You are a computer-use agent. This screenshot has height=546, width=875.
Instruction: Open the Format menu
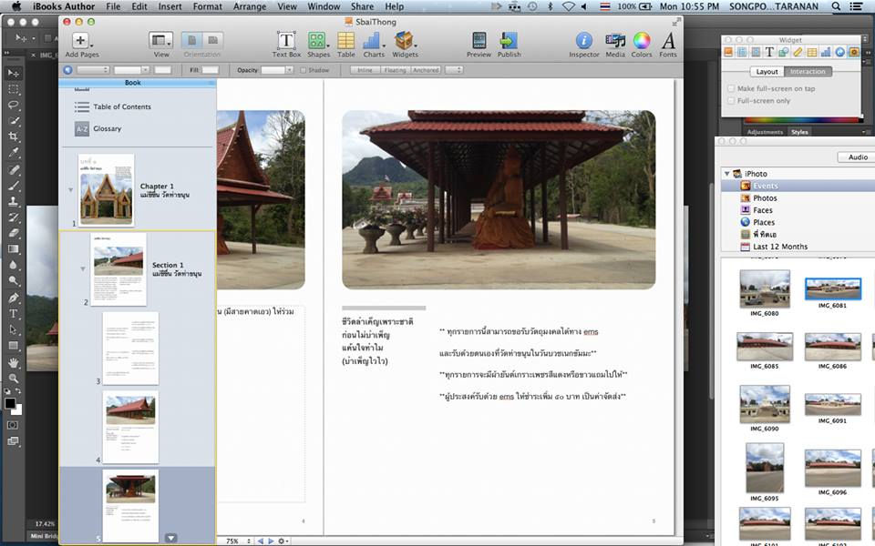[208, 6]
